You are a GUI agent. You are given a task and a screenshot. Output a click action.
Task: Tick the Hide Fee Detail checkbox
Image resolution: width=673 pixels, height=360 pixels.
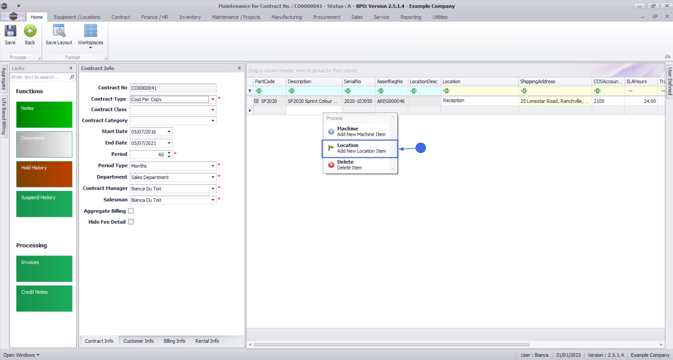pyautogui.click(x=131, y=222)
